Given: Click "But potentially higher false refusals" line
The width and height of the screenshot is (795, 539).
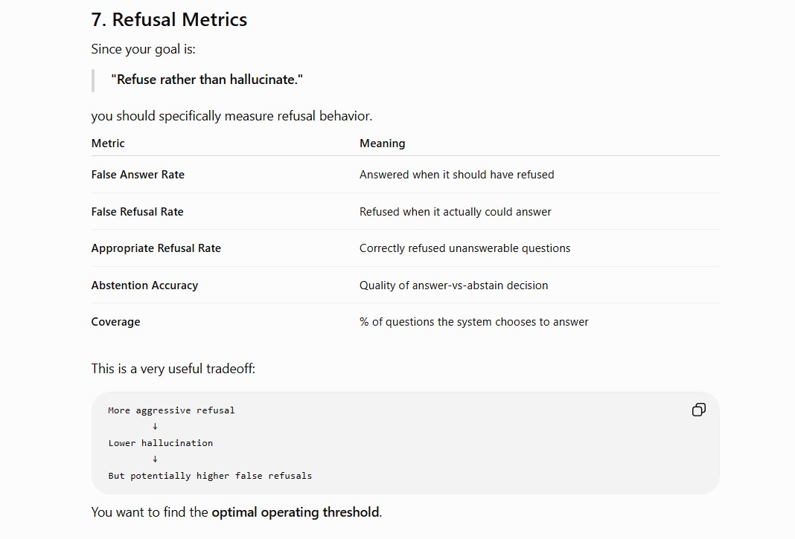Looking at the screenshot, I should coord(210,476).
